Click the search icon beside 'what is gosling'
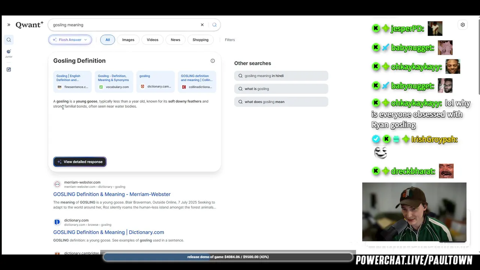Viewport: 480px width, 270px height. click(240, 89)
